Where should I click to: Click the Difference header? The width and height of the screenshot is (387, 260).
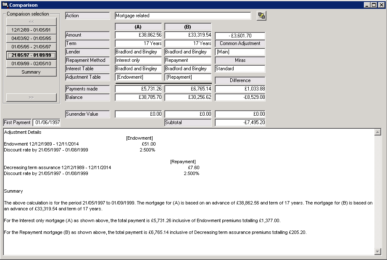[x=240, y=80]
